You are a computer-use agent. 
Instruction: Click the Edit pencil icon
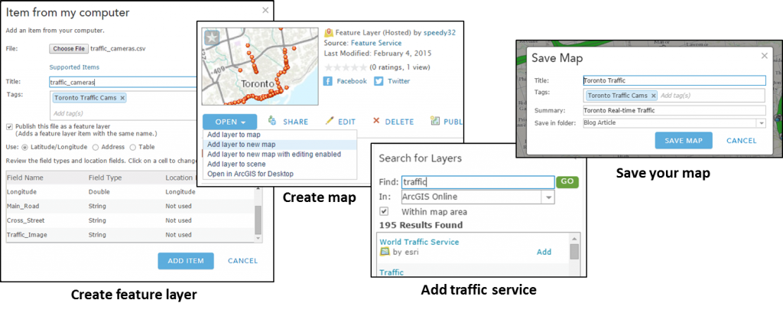330,121
